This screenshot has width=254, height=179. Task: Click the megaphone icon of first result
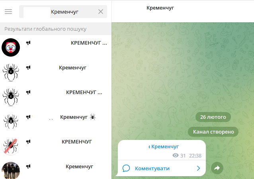coord(28,43)
